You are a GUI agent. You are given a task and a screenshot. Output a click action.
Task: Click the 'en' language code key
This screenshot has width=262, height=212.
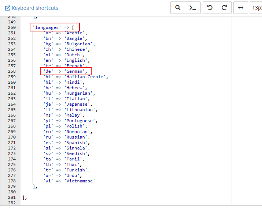(48, 60)
